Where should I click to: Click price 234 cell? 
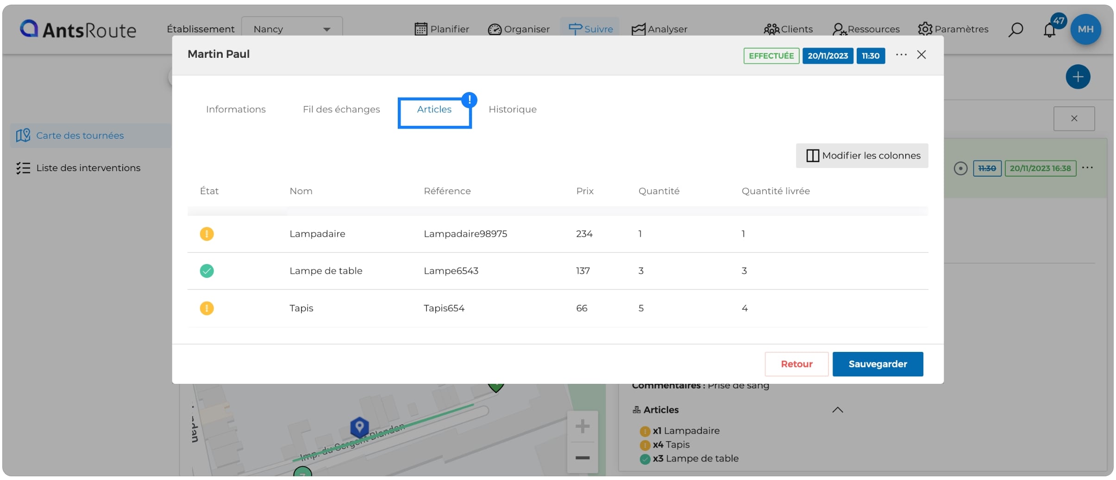[x=584, y=234]
